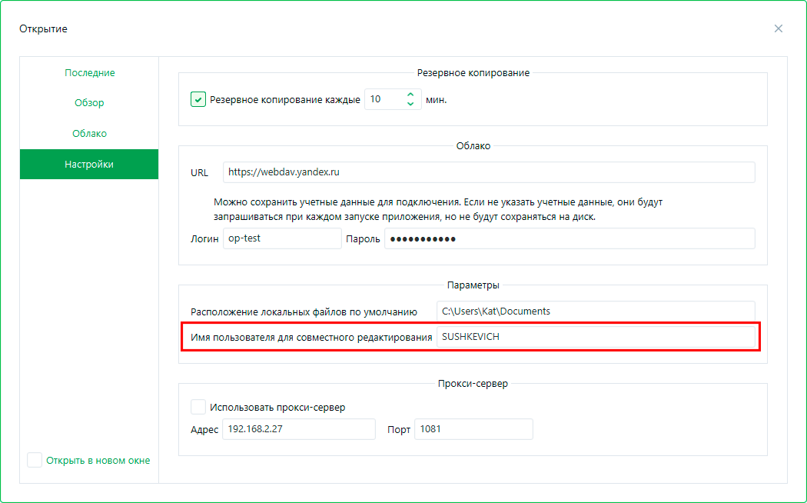Focus the Пароль password field
The width and height of the screenshot is (807, 503).
(x=569, y=238)
